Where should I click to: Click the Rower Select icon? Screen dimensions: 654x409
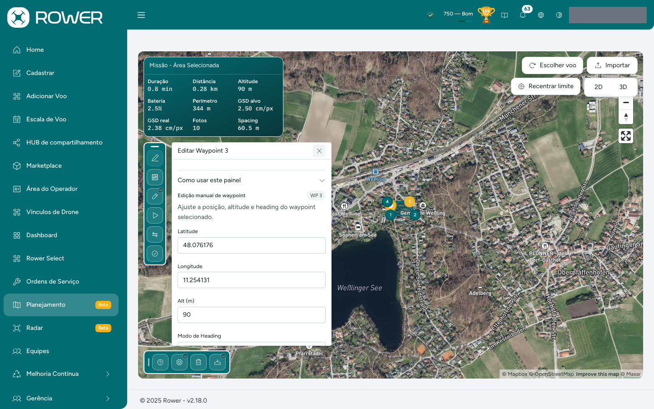[17, 259]
